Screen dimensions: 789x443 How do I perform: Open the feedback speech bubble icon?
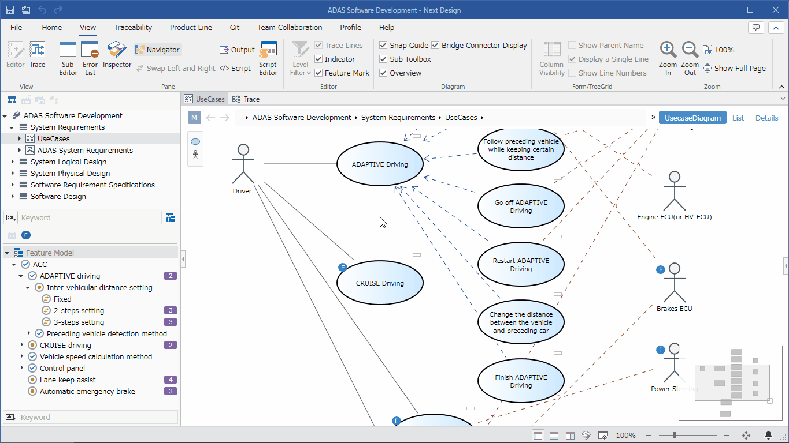[756, 28]
